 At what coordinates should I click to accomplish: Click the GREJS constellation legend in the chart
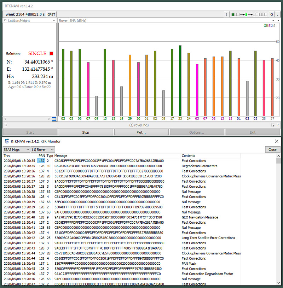pos(270,26)
